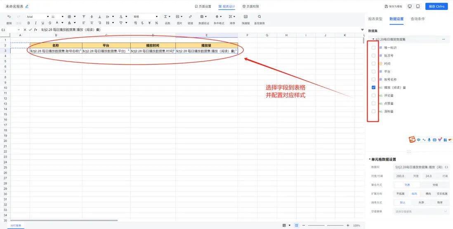Screen dimensions: 453x229
Task: Switch to desktop preview icon
Action: [410, 6]
